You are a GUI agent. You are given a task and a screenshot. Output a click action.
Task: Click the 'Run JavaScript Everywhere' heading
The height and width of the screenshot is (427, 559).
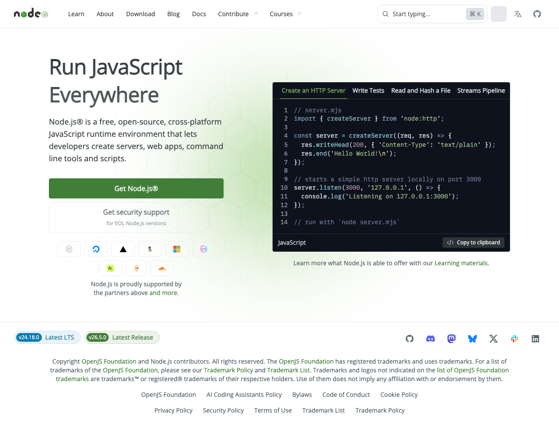(116, 81)
